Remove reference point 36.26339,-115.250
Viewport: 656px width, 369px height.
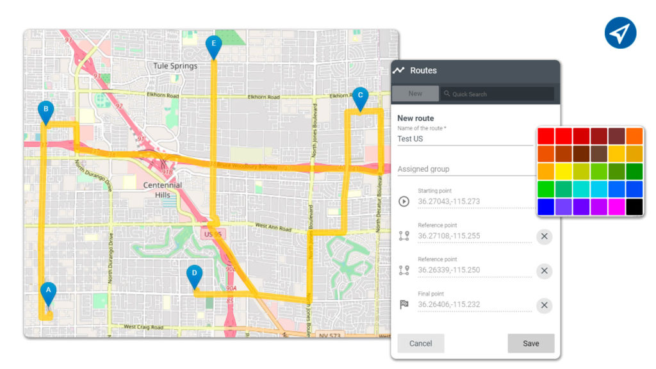click(x=545, y=271)
